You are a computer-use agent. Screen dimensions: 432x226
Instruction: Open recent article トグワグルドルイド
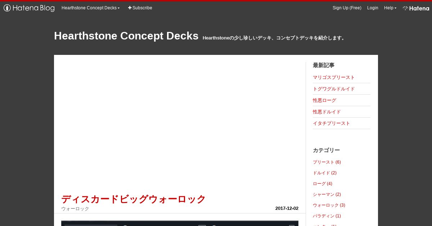coord(334,89)
